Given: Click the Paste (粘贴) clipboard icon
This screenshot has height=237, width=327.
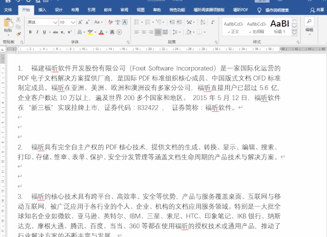Looking at the screenshot, I should click(x=8, y=22).
